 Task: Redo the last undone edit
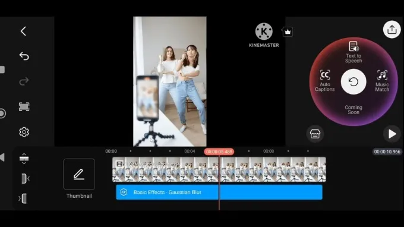click(24, 81)
